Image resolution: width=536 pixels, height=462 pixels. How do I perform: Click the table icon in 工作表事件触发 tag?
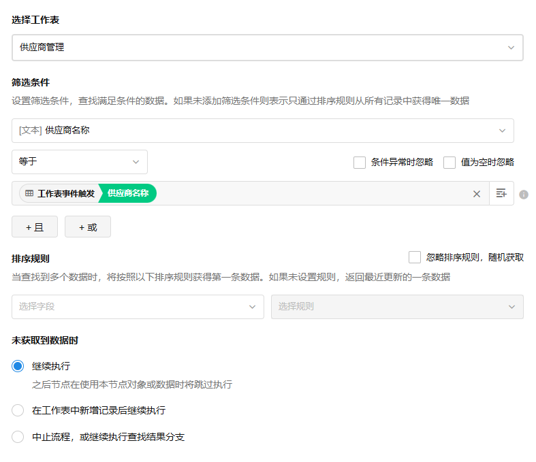tap(29, 194)
